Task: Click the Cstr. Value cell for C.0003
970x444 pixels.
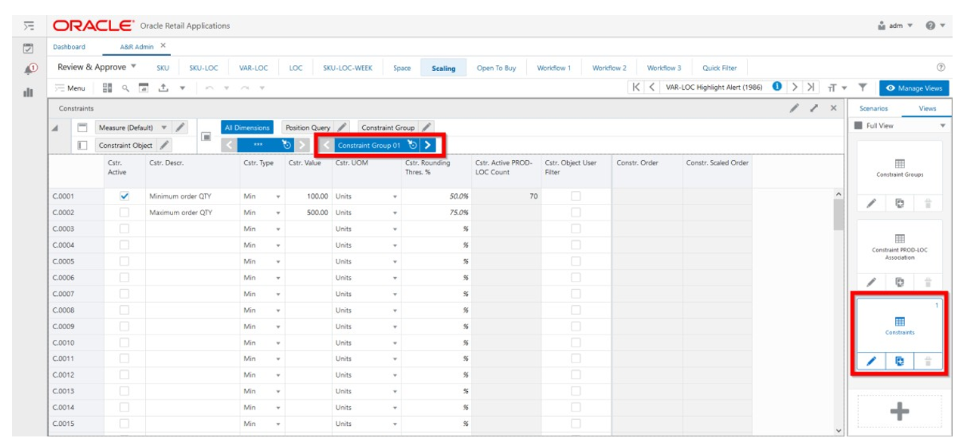Action: [x=308, y=229]
